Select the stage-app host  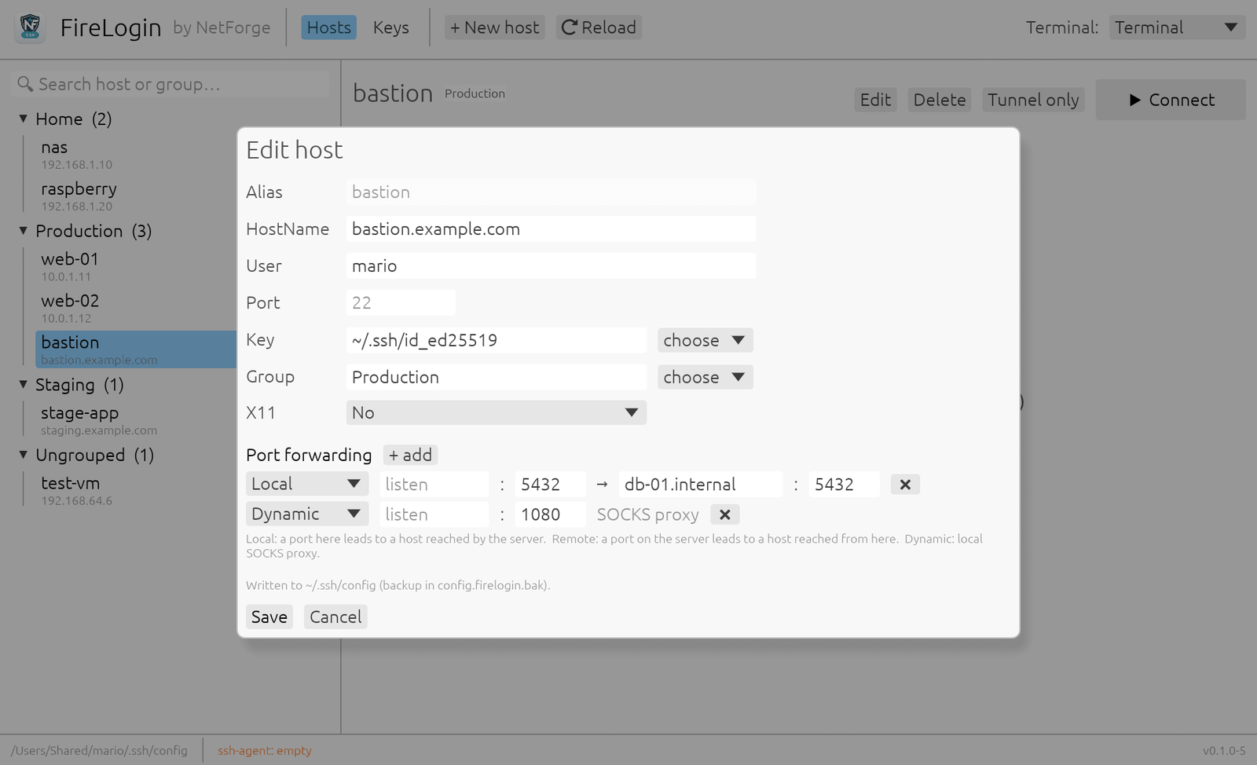(135, 420)
